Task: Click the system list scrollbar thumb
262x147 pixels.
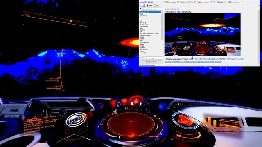Action: (162, 27)
